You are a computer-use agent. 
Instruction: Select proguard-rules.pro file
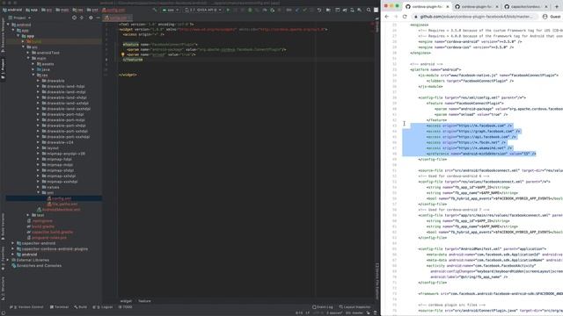point(47,238)
